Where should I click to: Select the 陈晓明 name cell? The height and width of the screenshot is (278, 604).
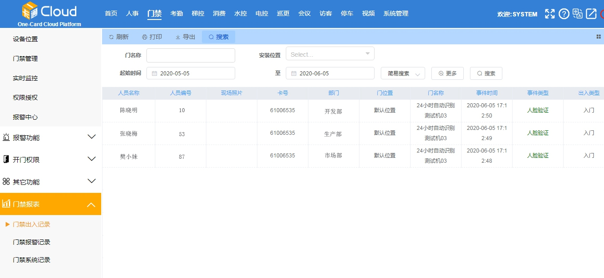click(x=129, y=110)
